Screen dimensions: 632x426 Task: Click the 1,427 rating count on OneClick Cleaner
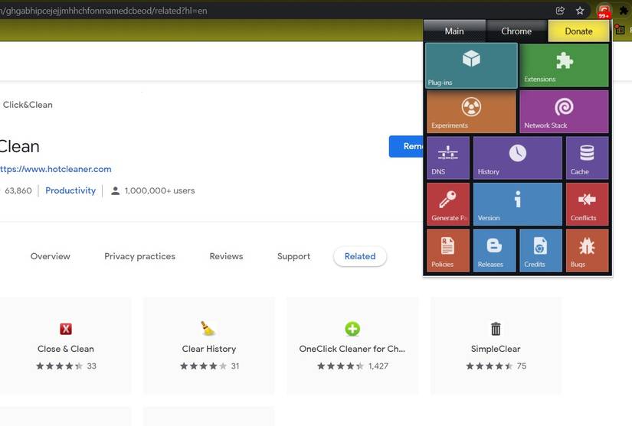click(x=378, y=366)
